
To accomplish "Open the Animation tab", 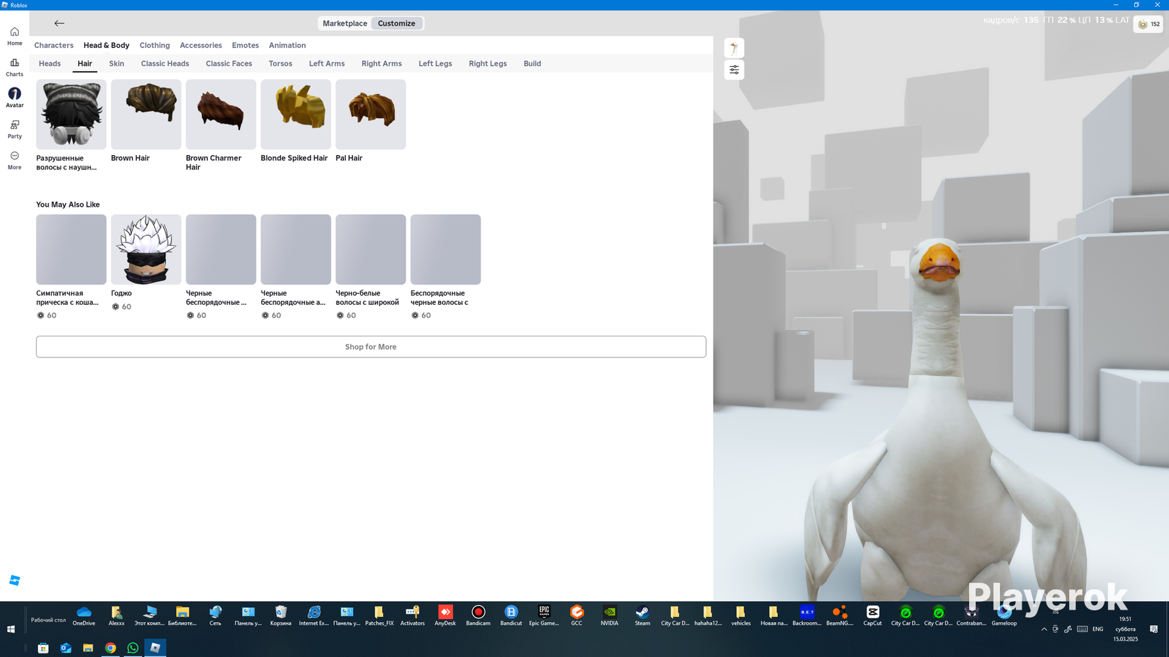I will pyautogui.click(x=287, y=45).
